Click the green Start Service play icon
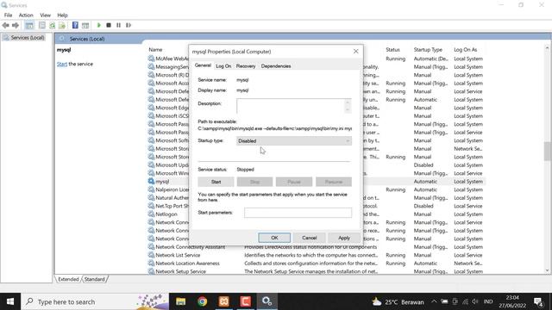Screen dimensions: 552x310 point(99,25)
